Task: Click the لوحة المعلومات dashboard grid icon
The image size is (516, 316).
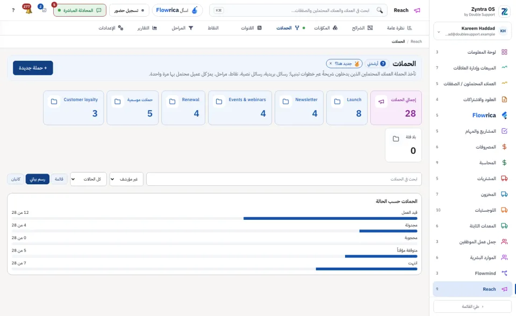Action: (x=504, y=52)
